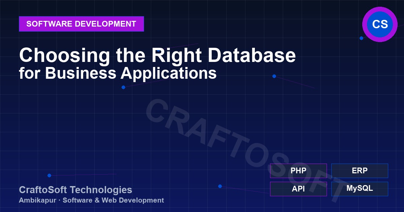This screenshot has height=212, width=404.
Task: Click the MySQL tag
Action: [360, 189]
